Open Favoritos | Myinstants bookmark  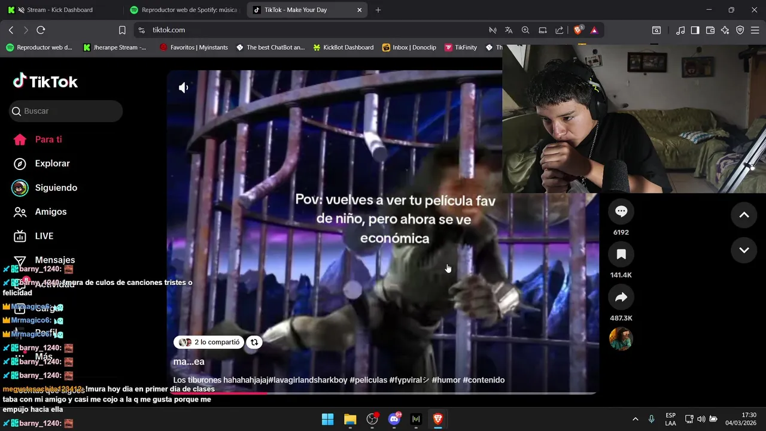(x=194, y=47)
